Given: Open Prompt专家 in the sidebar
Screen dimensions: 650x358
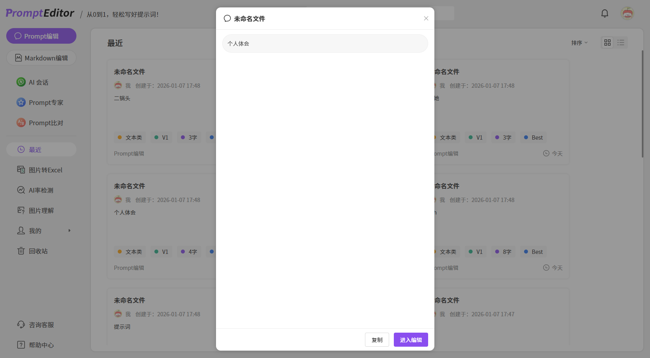Looking at the screenshot, I should tap(46, 103).
